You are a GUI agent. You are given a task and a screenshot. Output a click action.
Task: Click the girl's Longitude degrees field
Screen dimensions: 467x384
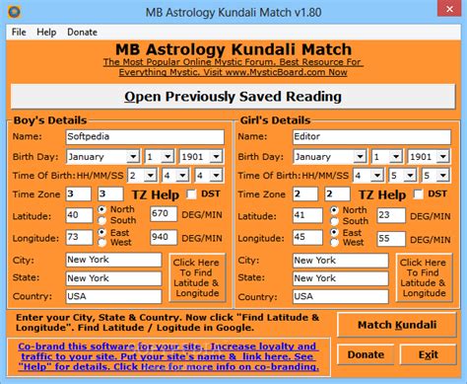coord(307,238)
